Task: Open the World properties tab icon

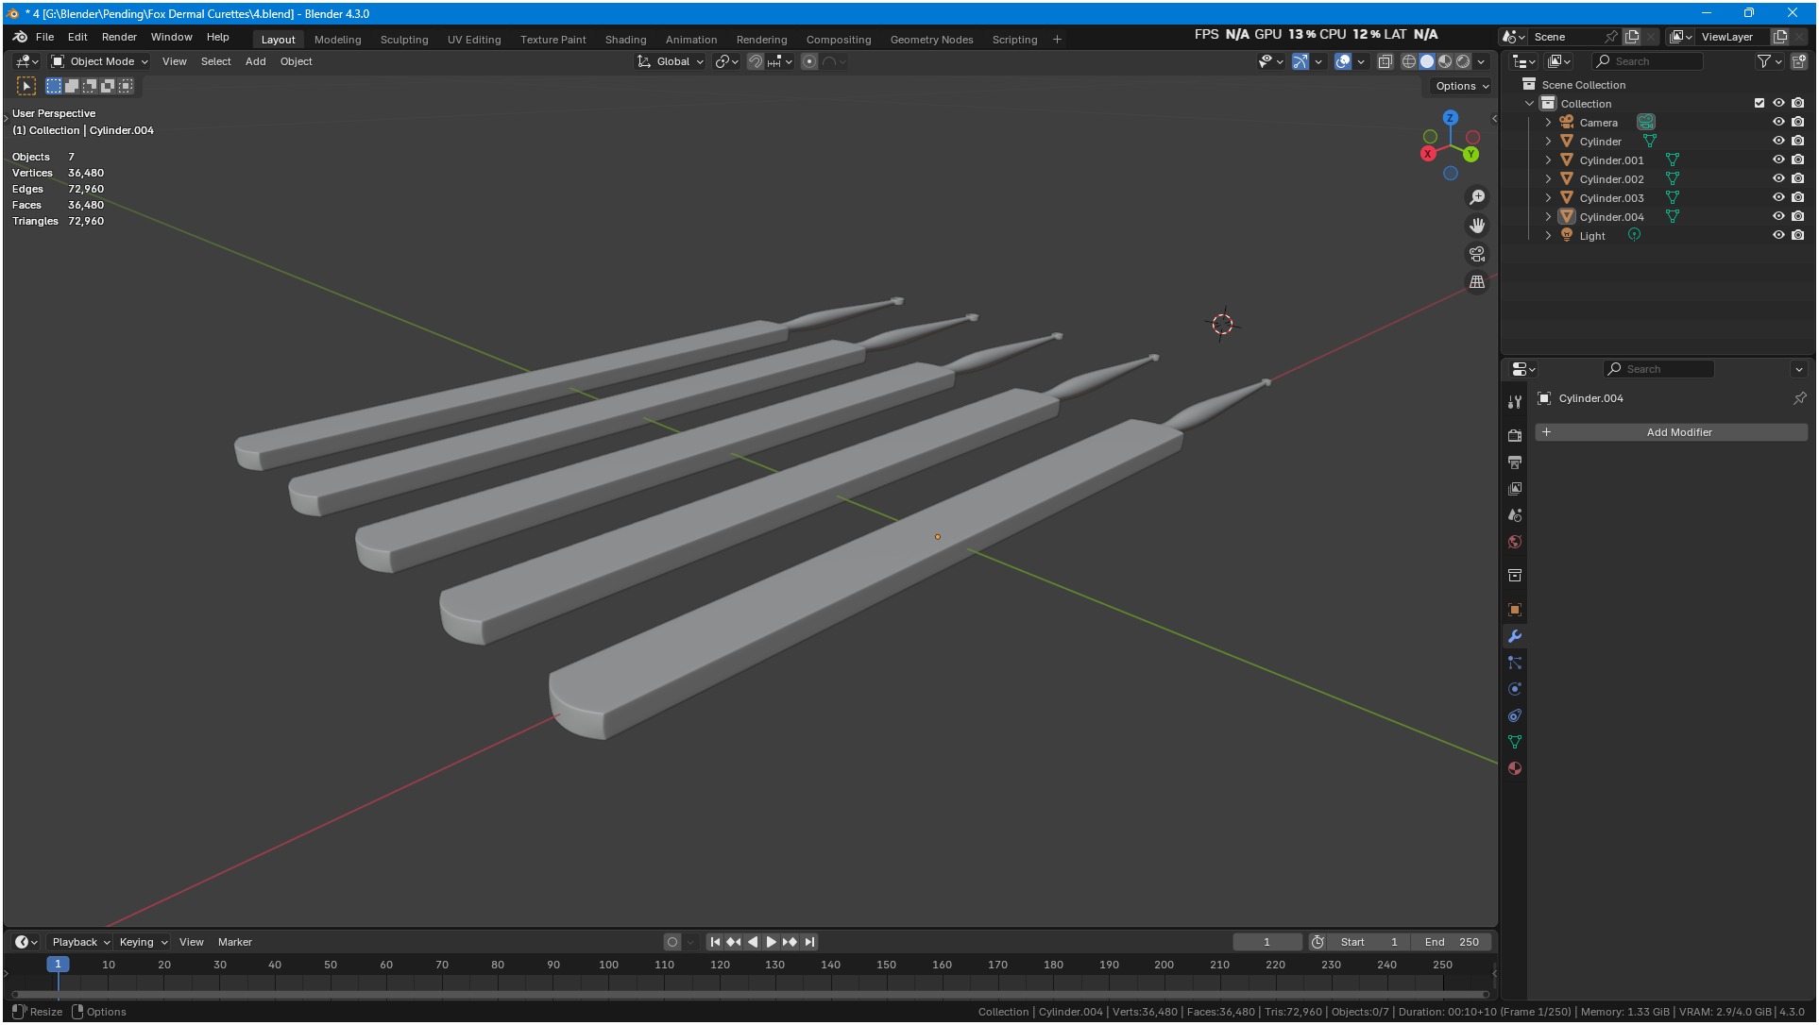Action: tap(1515, 542)
